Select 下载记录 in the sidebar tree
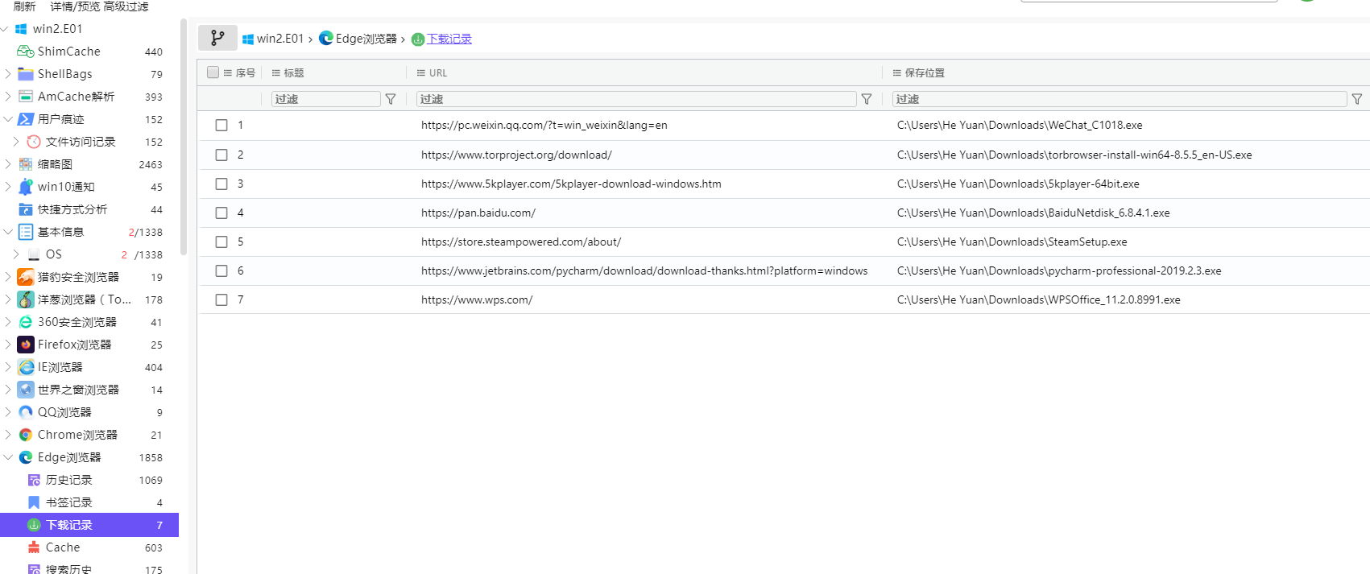Viewport: 1370px width, 574px height. pos(89,525)
